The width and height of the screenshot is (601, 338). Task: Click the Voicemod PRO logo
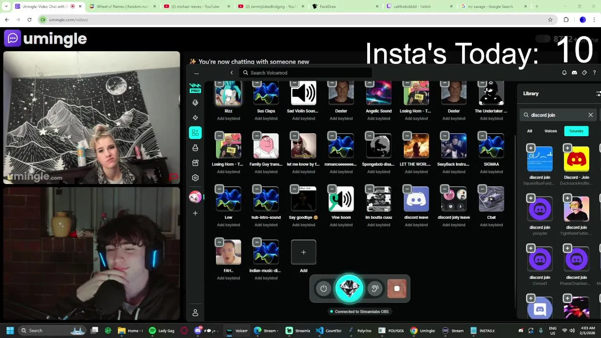195,88
